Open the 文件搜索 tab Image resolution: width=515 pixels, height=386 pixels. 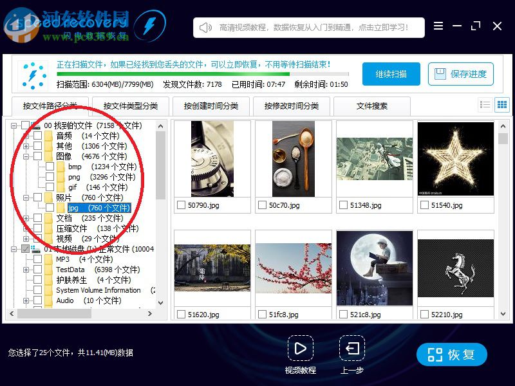(x=372, y=106)
